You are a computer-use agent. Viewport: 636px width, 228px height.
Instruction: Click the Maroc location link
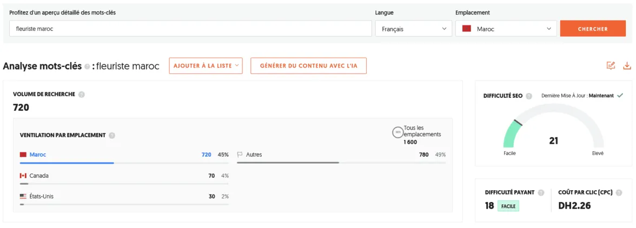(38, 155)
